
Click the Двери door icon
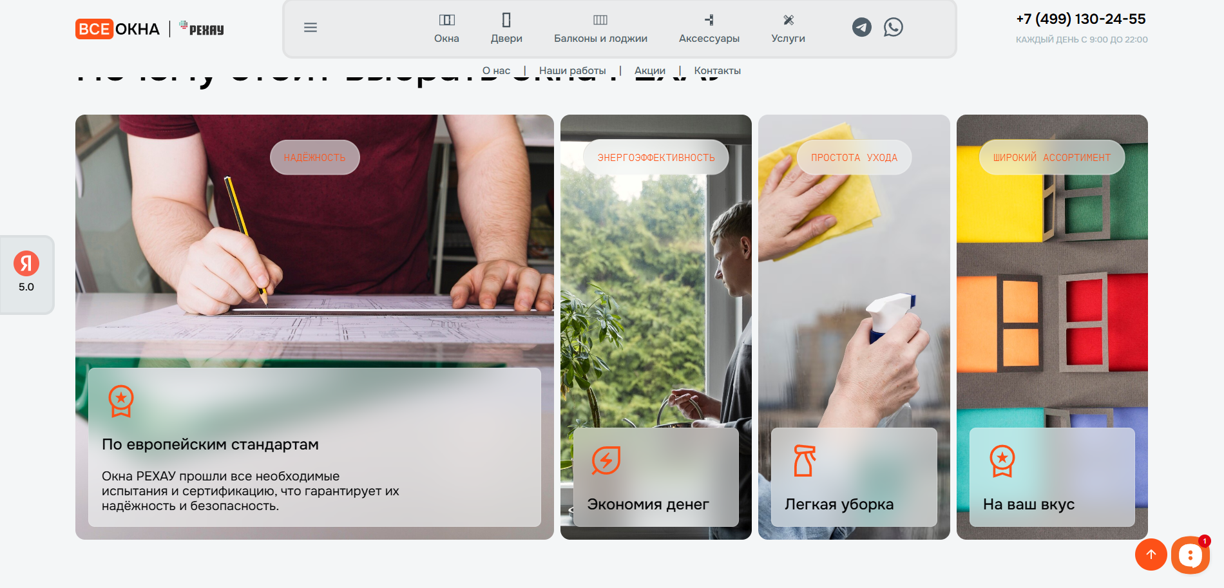506,20
